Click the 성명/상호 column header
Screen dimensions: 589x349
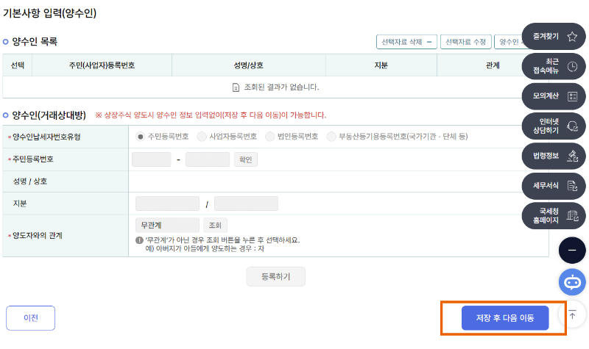pos(249,65)
